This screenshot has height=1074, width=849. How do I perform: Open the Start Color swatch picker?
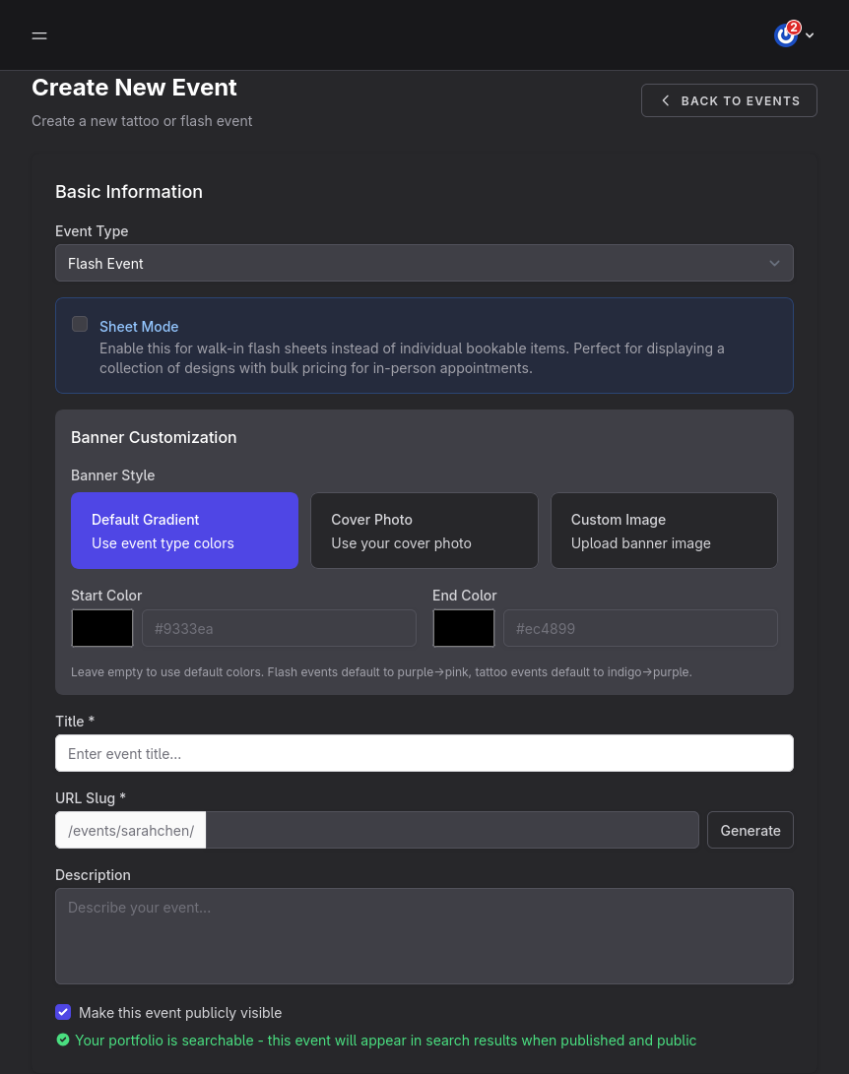pyautogui.click(x=102, y=628)
